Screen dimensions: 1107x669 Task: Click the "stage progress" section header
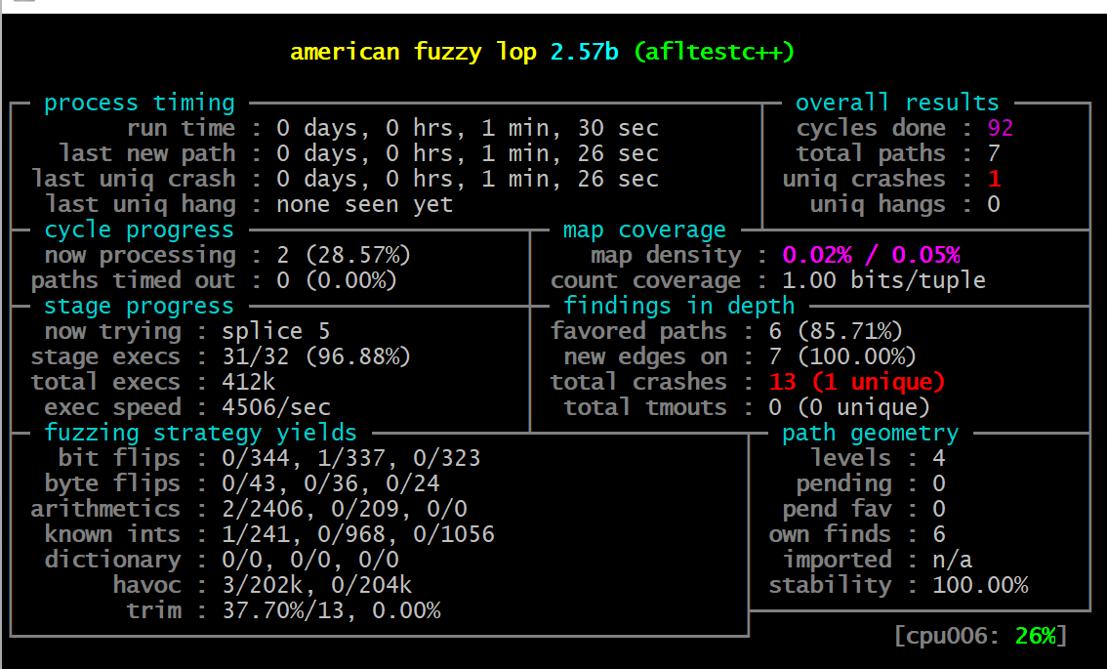point(139,306)
